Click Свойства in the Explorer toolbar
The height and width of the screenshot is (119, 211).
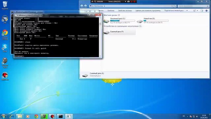coord(111,11)
